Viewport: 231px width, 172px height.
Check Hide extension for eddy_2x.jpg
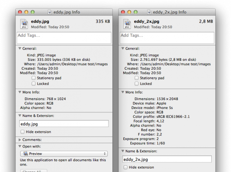(126, 167)
